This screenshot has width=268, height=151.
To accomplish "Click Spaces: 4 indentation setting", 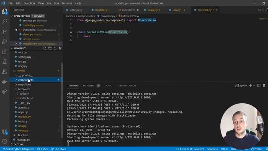I will pos(212,149).
